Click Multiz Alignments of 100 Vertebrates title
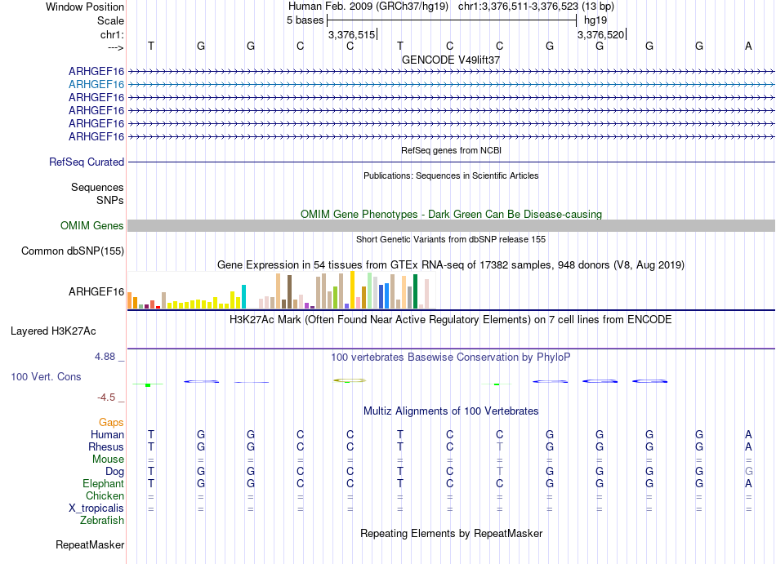 point(451,411)
